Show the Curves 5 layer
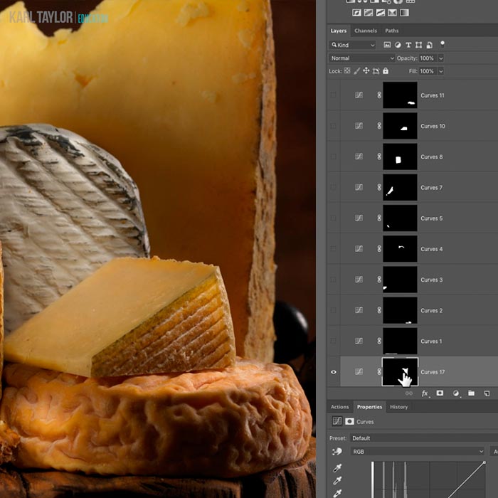Image resolution: width=498 pixels, height=498 pixels. [334, 218]
